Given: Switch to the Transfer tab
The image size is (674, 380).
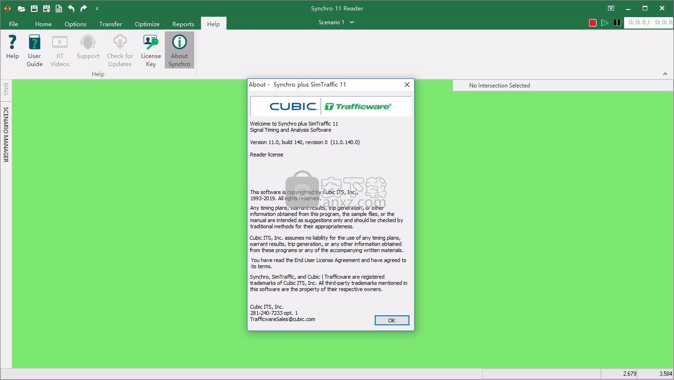Looking at the screenshot, I should pos(111,24).
